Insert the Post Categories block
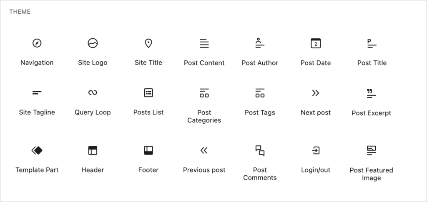Viewport: 427px width, 202px height. tap(204, 105)
